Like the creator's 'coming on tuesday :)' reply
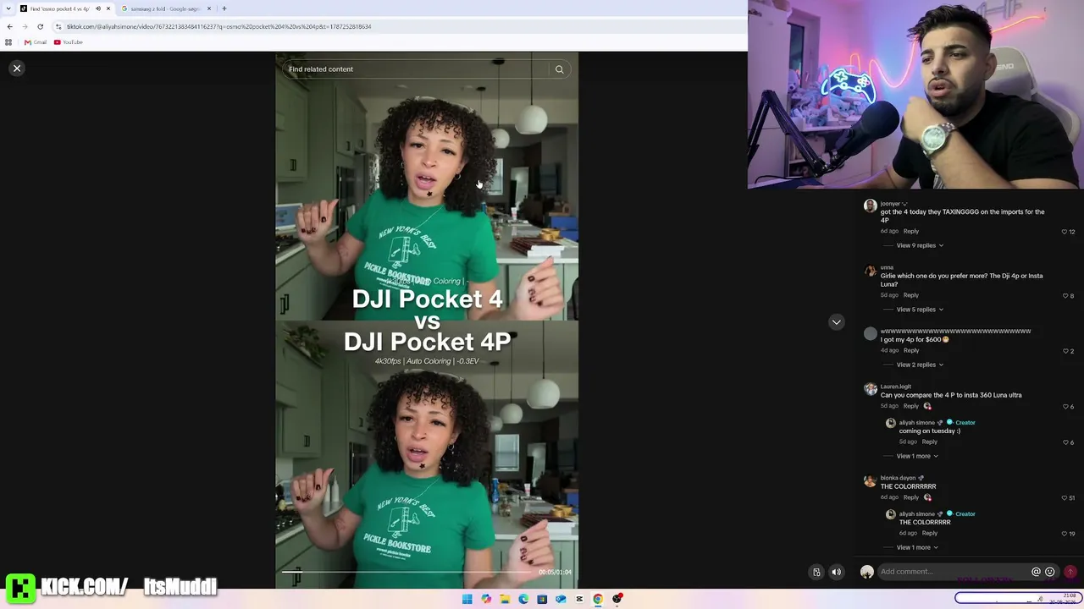Screen dimensions: 1084x609 click(x=1065, y=442)
